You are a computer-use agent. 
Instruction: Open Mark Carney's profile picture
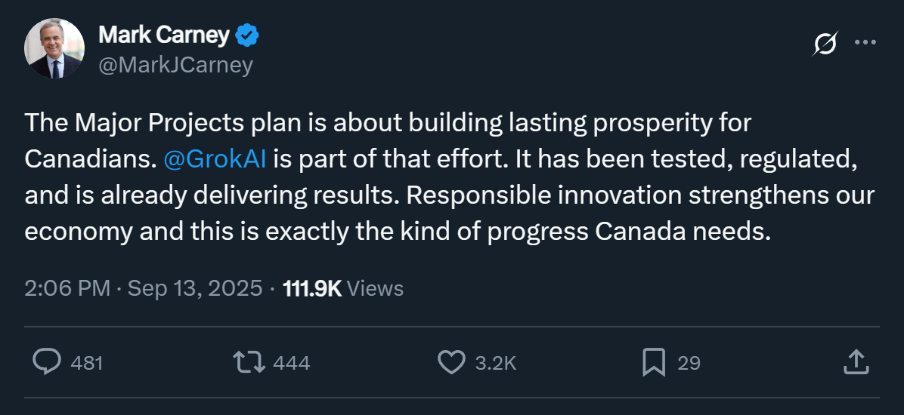click(54, 49)
